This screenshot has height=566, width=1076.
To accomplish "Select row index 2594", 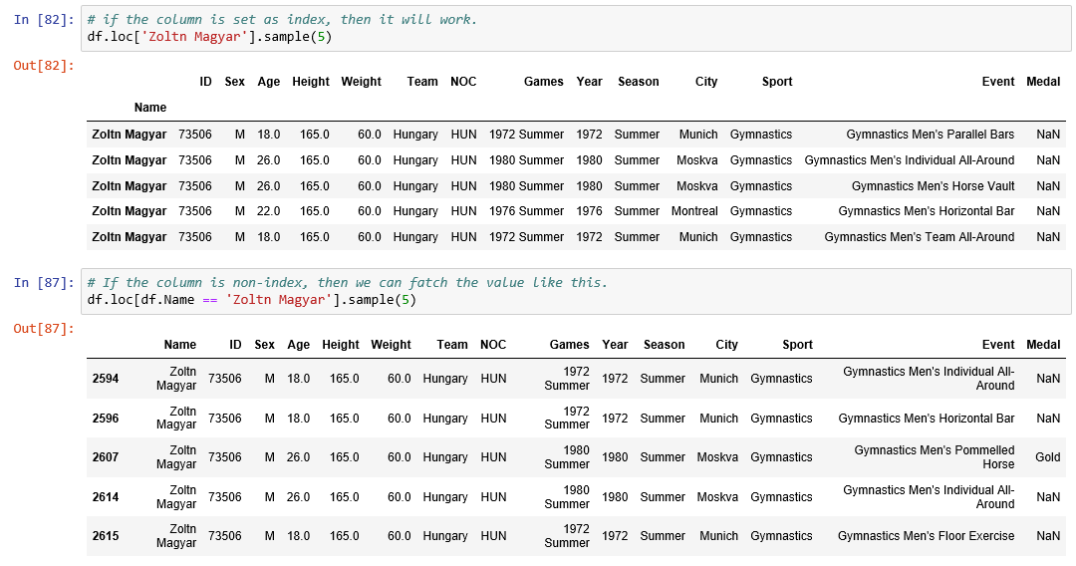I will click(x=105, y=379).
